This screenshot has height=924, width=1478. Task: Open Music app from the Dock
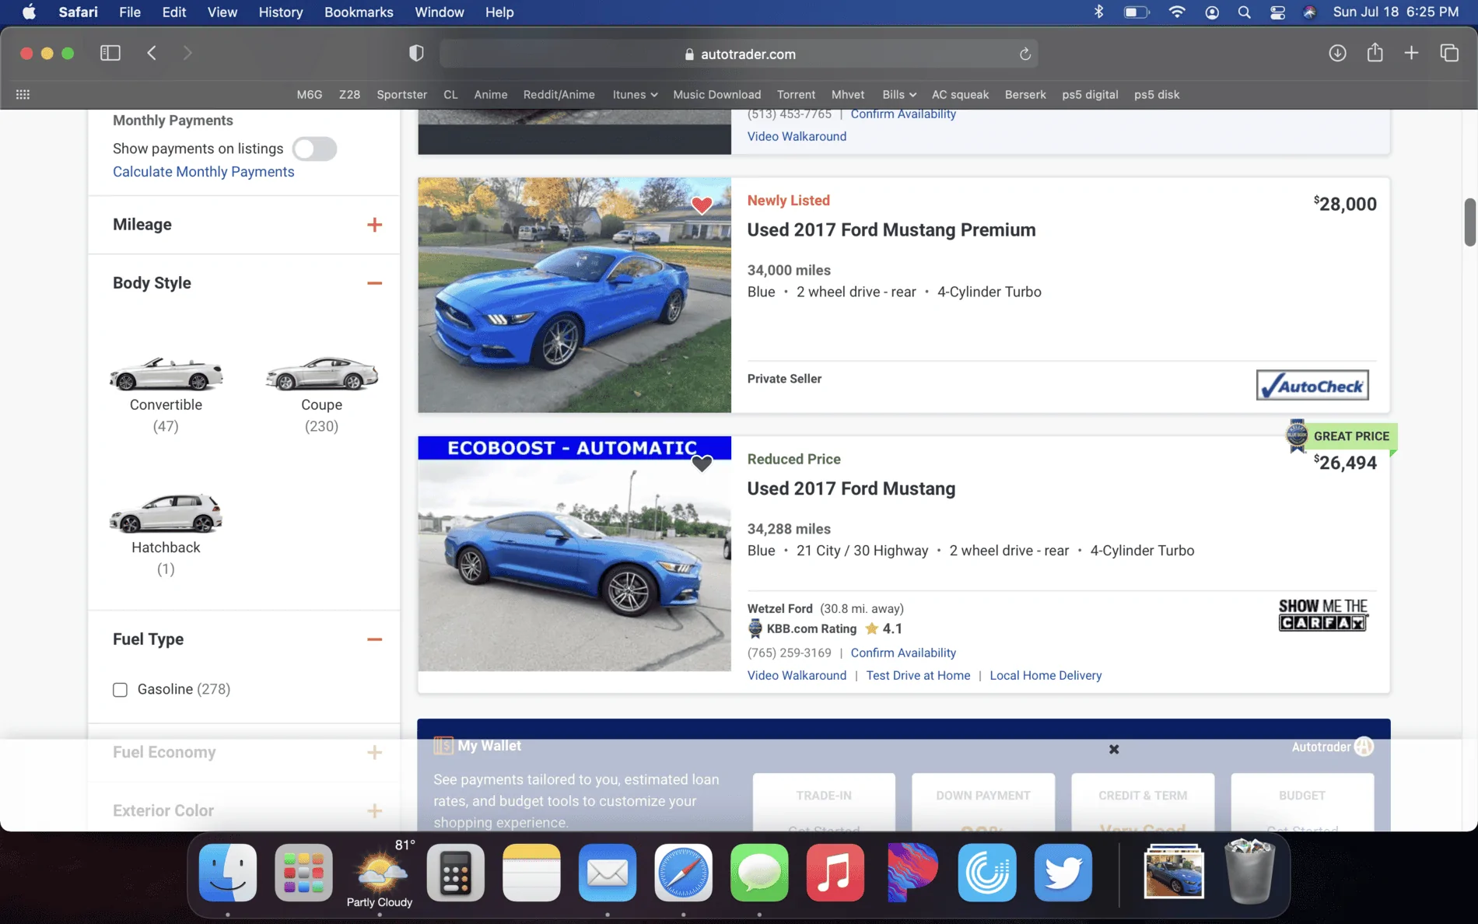coord(835,873)
